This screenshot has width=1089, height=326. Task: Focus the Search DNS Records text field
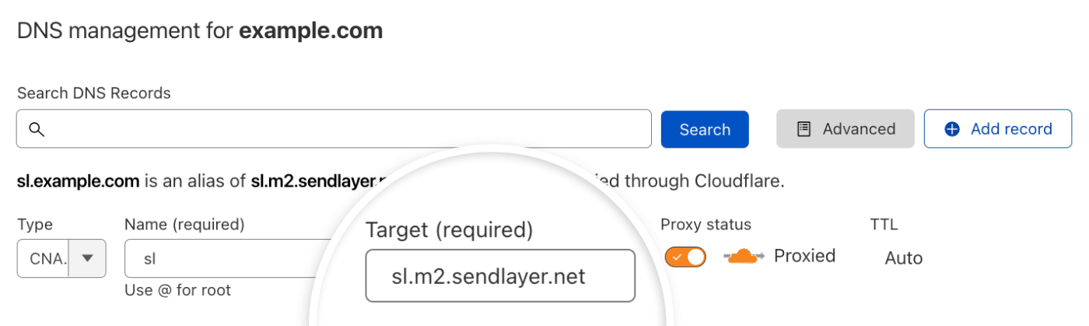342,129
